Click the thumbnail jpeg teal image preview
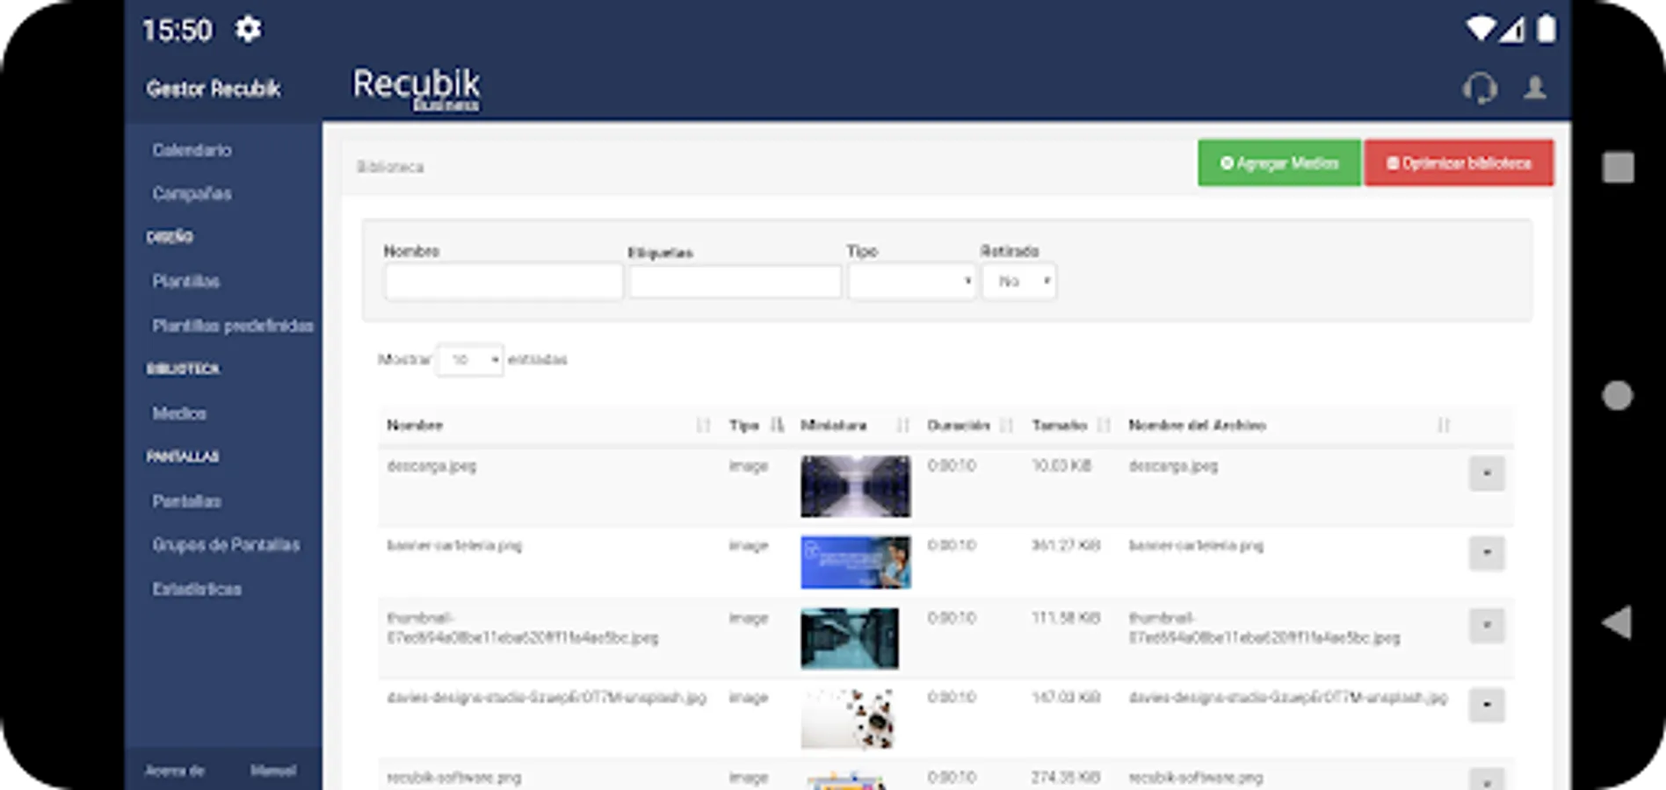This screenshot has height=790, width=1666. [850, 638]
